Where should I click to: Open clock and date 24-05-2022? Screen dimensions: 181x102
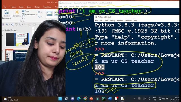pos(174,99)
